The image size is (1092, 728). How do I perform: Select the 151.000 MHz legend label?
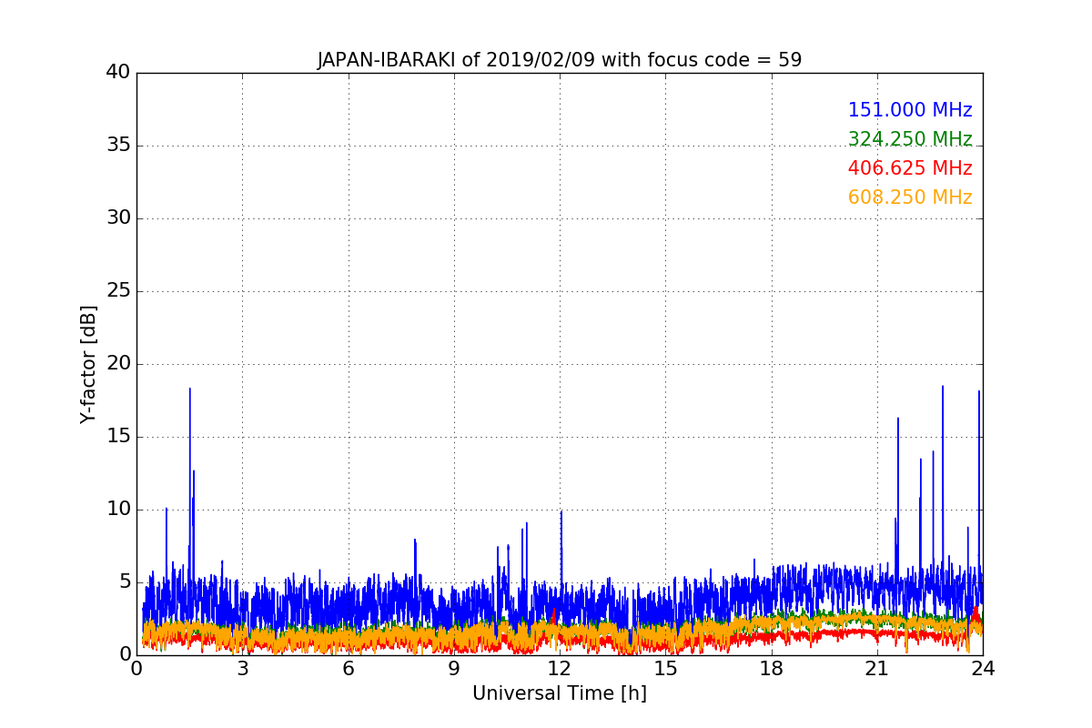click(910, 110)
